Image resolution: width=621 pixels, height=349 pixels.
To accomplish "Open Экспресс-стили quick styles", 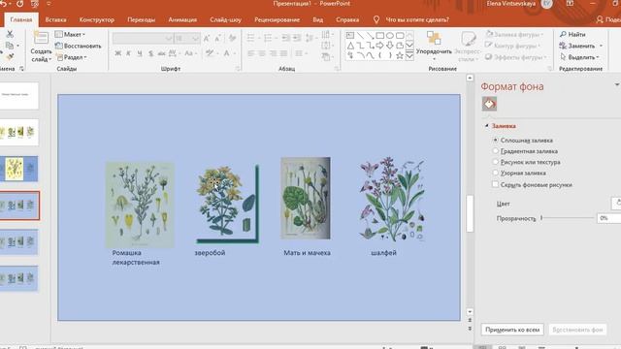I will pos(468,46).
